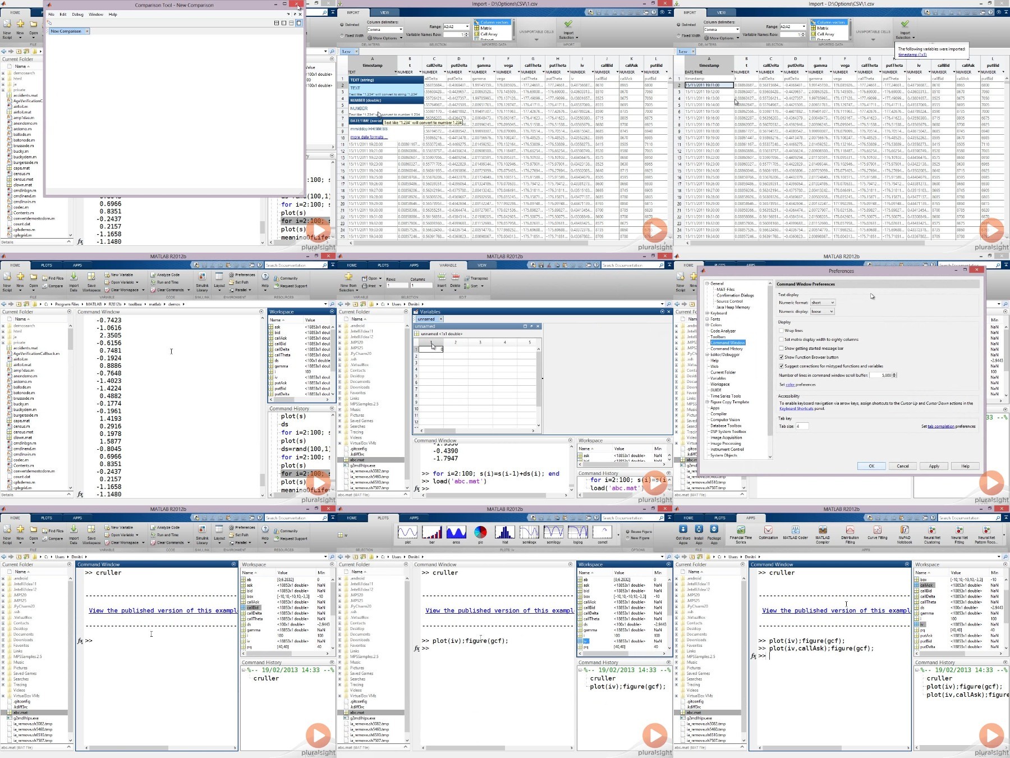Expand the apps gallery dropdown arrow
This screenshot has width=1010, height=758.
pyautogui.click(x=1003, y=536)
